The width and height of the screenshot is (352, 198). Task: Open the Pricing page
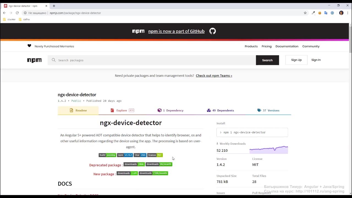click(266, 46)
